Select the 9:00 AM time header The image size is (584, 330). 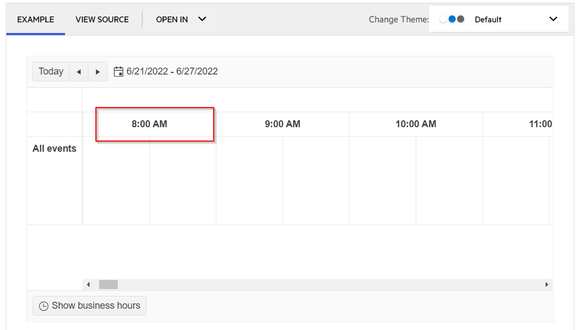coord(282,124)
